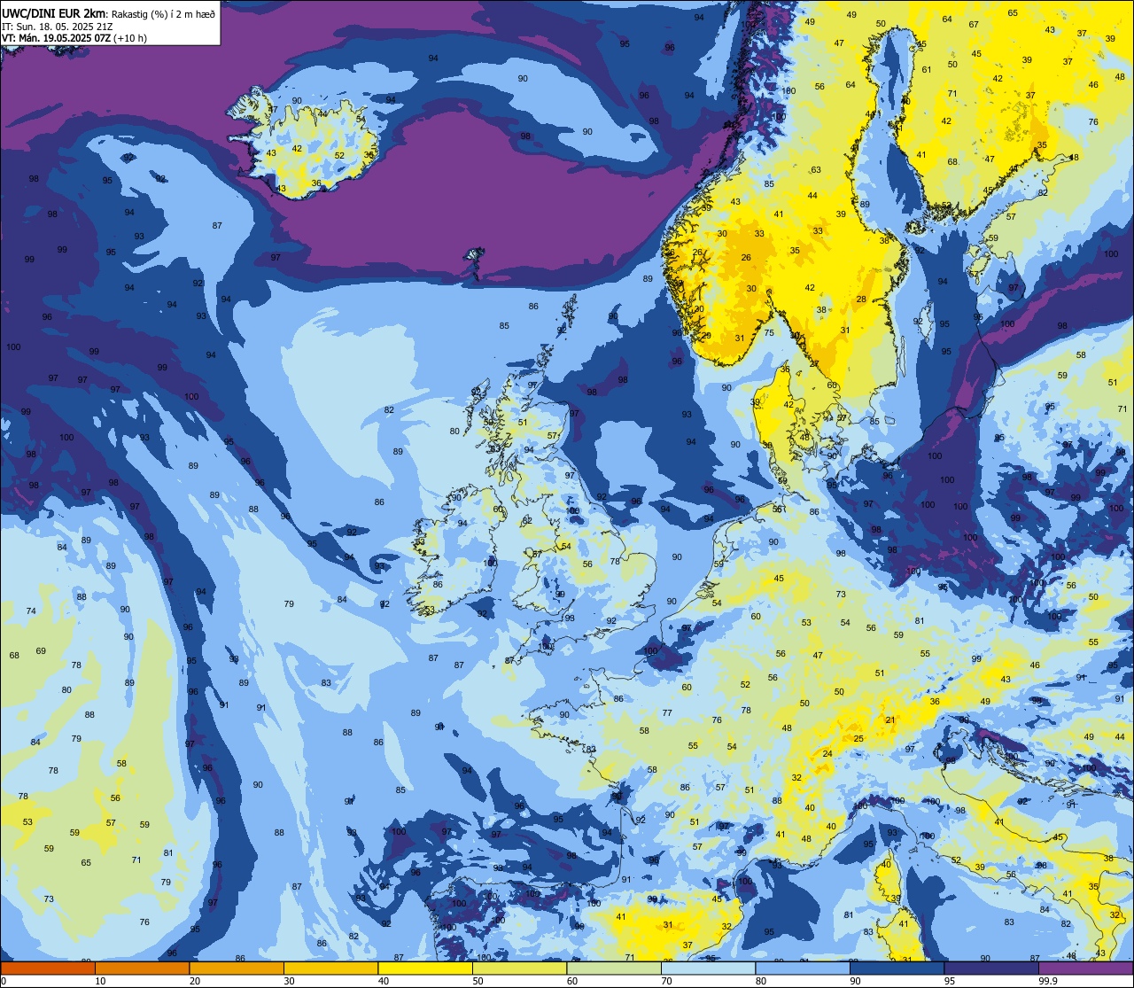The width and height of the screenshot is (1134, 988).
Task: Click the "99.9" legend tick label
Action: pos(1048,981)
